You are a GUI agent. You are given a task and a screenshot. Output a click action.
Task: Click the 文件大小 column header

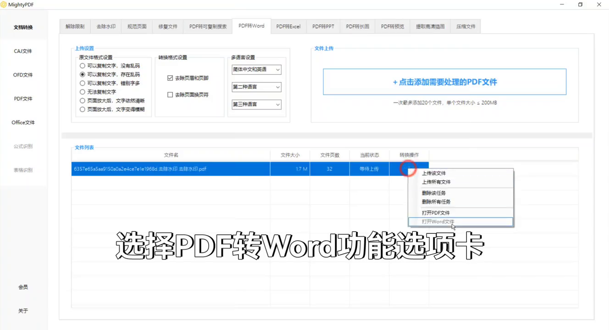point(290,155)
